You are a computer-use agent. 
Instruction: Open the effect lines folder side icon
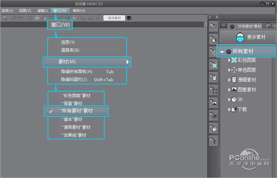coord(213,90)
